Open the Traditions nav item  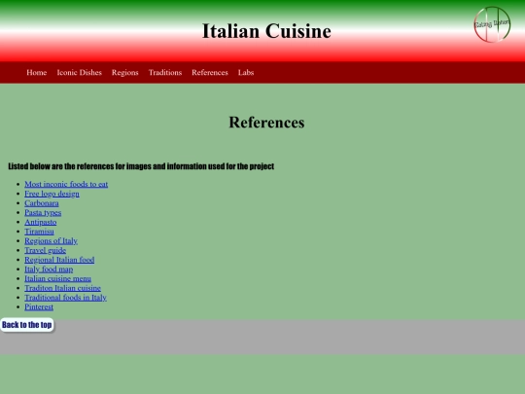click(x=165, y=72)
